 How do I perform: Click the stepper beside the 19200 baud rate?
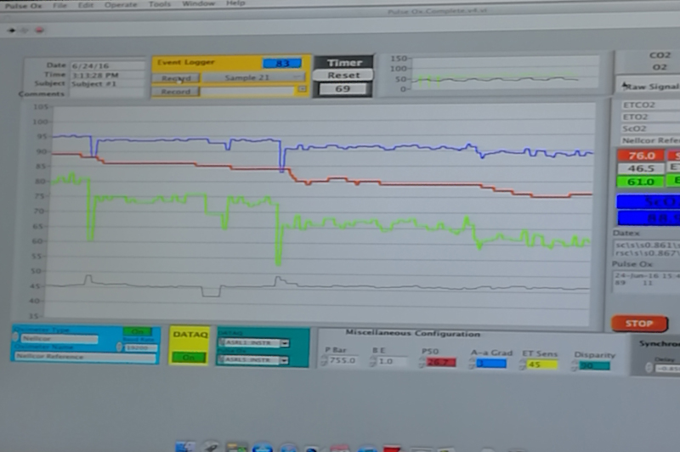tap(119, 347)
